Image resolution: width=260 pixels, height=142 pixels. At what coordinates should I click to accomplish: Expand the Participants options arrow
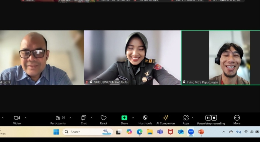coord(70,118)
